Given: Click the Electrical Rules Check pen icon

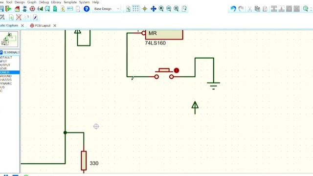Looking at the screenshot, I should [x=35, y=18].
